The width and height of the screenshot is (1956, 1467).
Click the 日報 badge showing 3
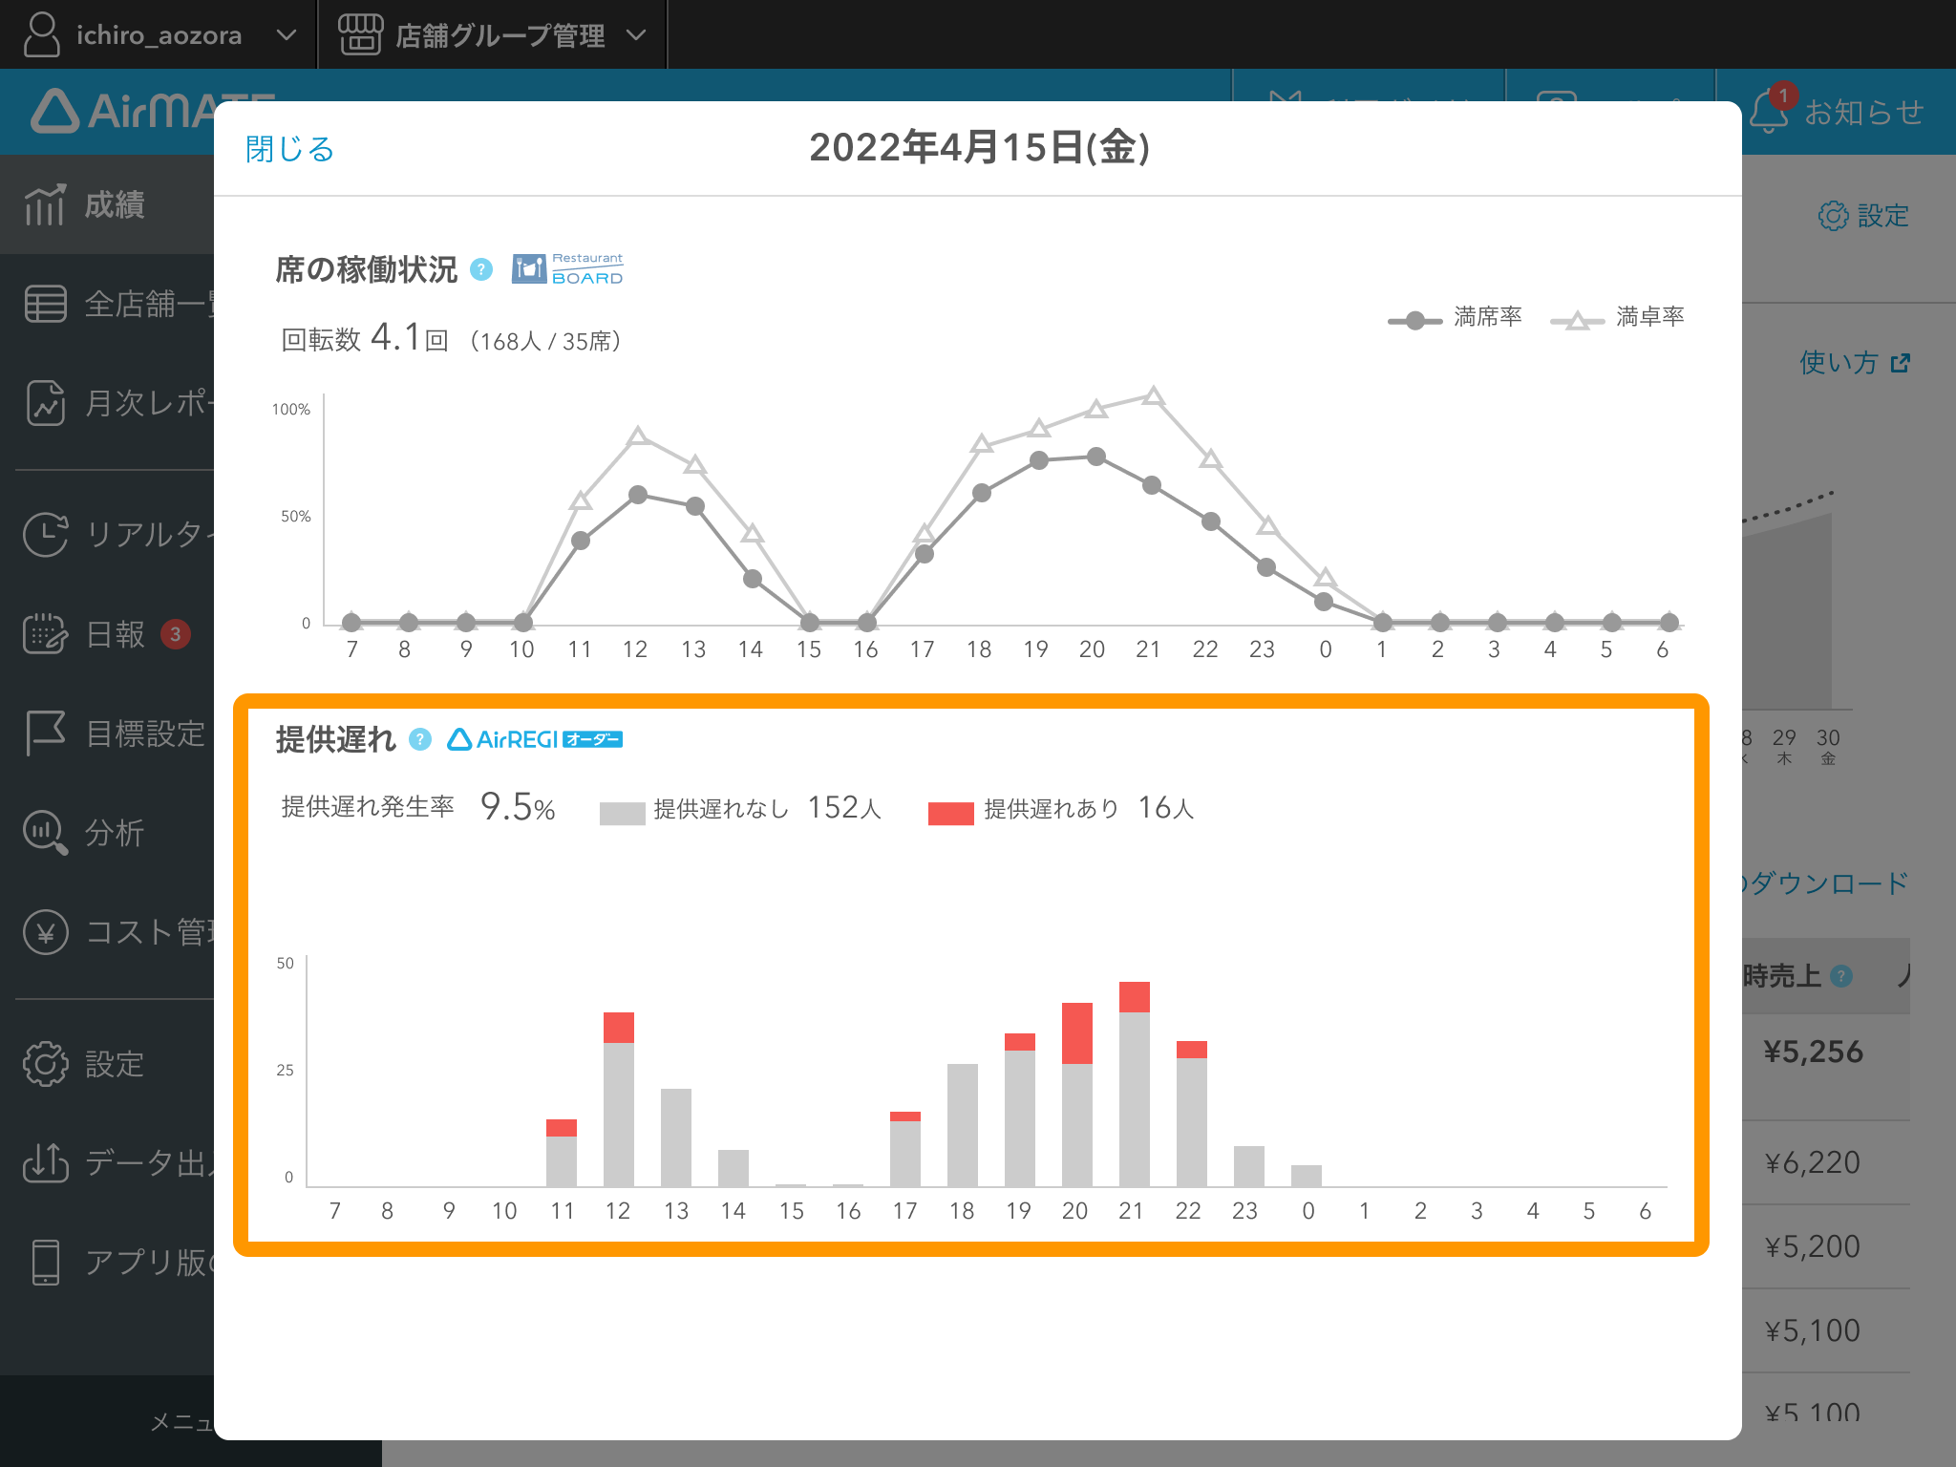pyautogui.click(x=175, y=634)
